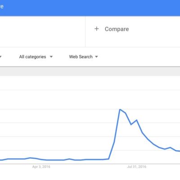This screenshot has height=180, width=180.
Task: Click the gray band beneath the filter row
Action: coord(90,71)
